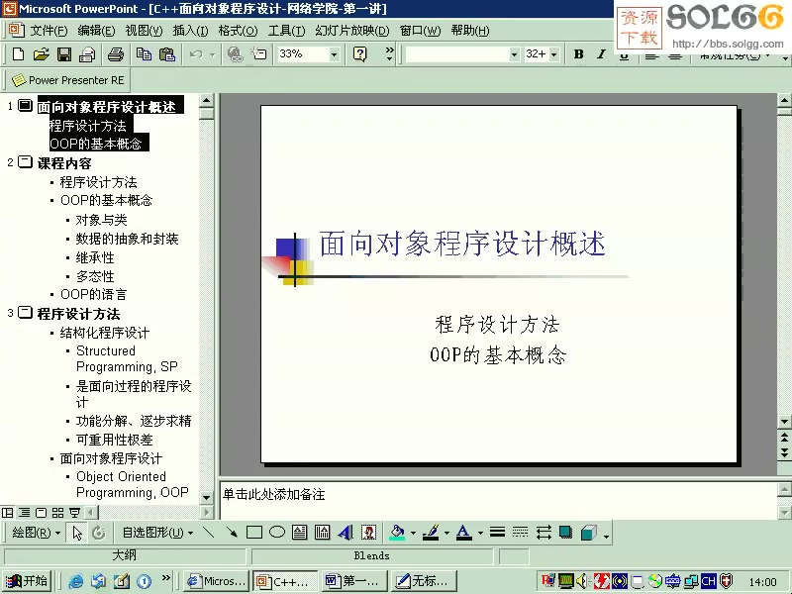792x594 pixels.
Task: Toggle Underline formatting
Action: click(625, 55)
